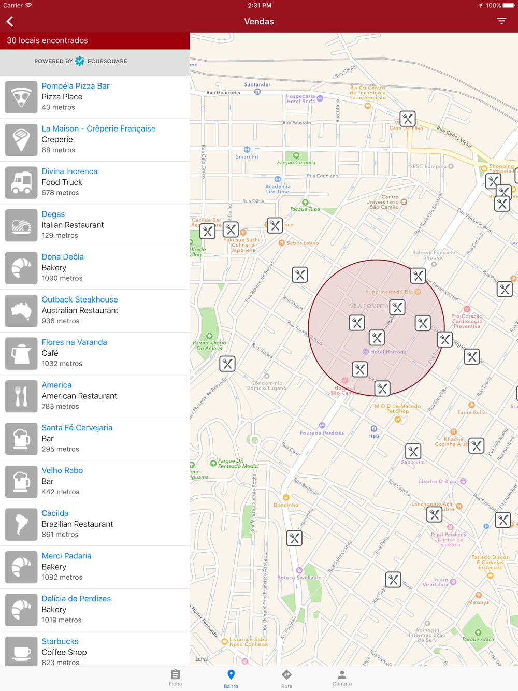Open Divina Increnca listing
The height and width of the screenshot is (691, 518).
(95, 182)
